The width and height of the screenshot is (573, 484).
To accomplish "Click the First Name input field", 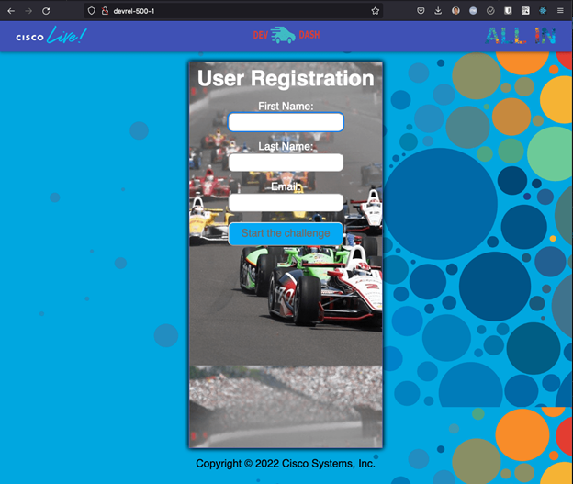I will [286, 122].
